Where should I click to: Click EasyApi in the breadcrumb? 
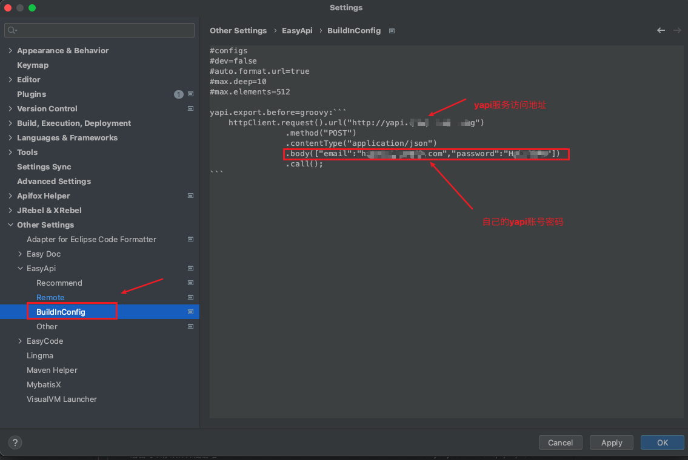click(297, 31)
